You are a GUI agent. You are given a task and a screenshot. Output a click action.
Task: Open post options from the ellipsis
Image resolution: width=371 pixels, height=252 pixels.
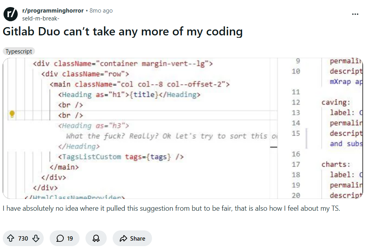pyautogui.click(x=355, y=14)
